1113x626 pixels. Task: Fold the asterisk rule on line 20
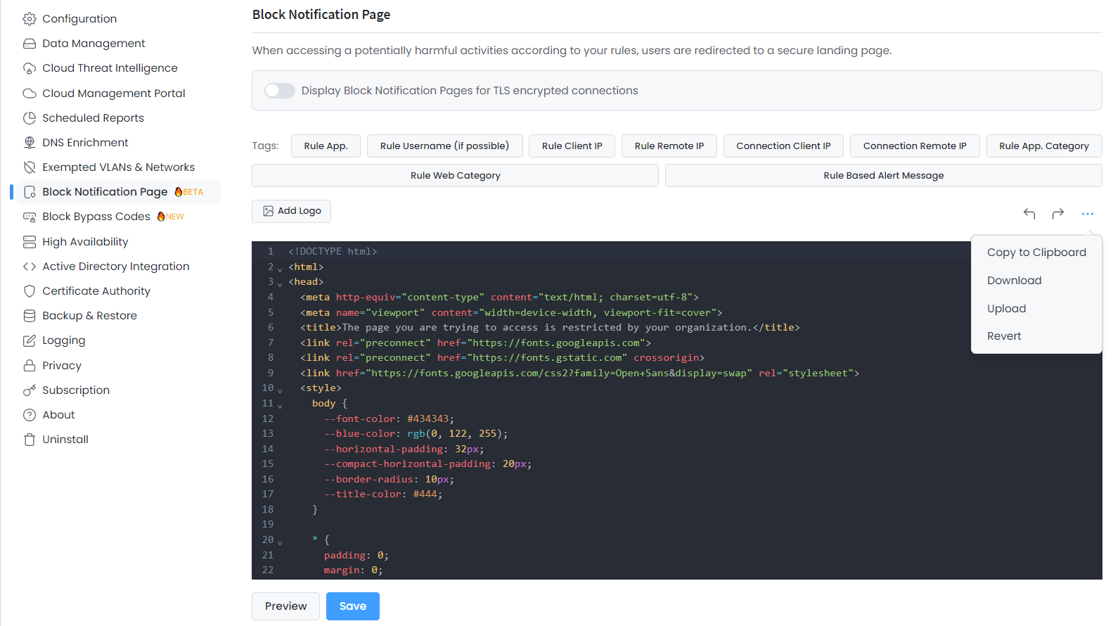[x=280, y=542]
